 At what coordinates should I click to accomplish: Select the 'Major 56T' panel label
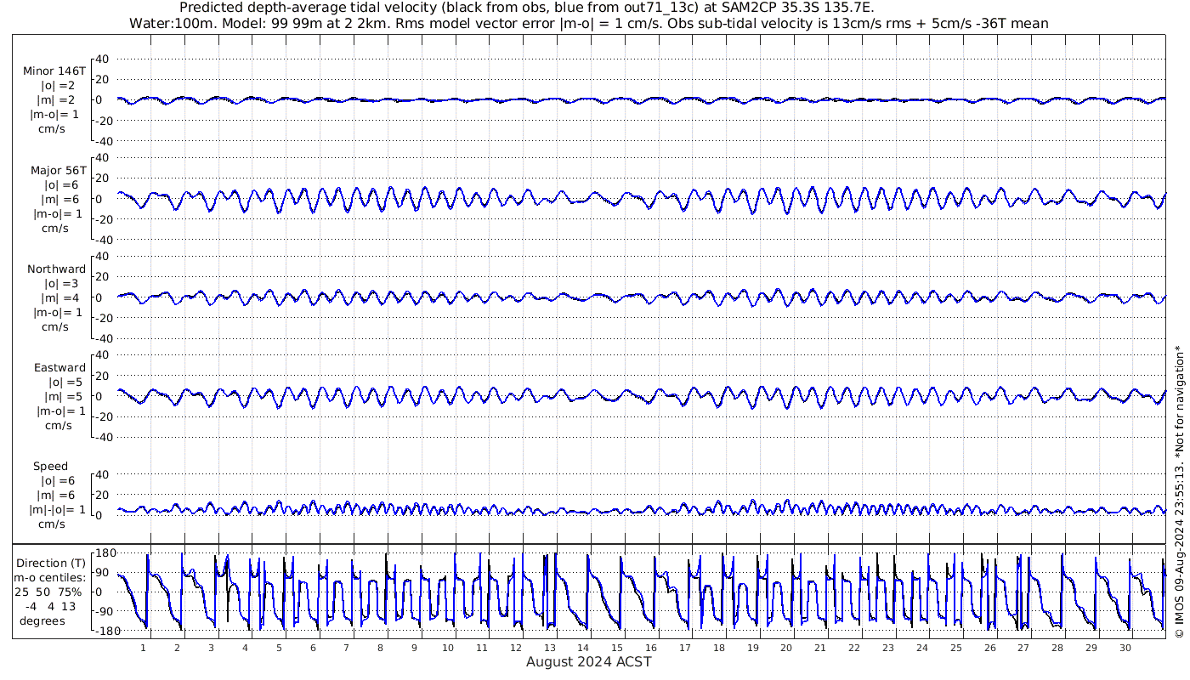click(57, 170)
